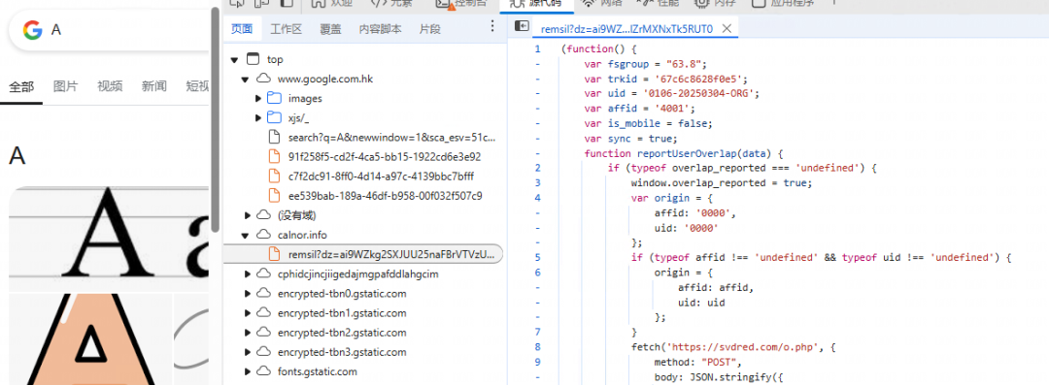This screenshot has width=1049, height=385.
Task: Click the Google search input field
Action: (127, 30)
